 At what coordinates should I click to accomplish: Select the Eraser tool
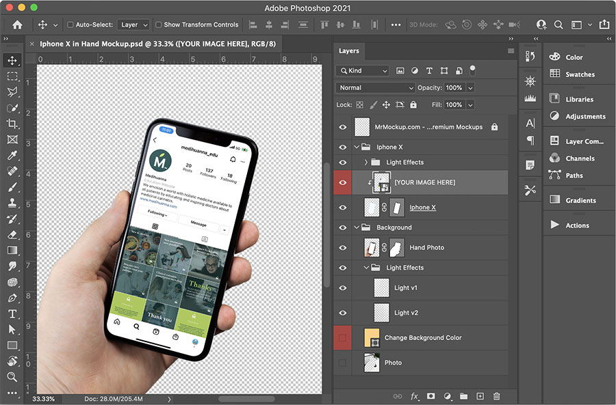pos(12,235)
